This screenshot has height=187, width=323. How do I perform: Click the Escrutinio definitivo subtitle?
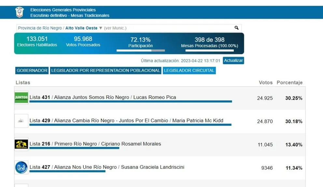coord(70,15)
